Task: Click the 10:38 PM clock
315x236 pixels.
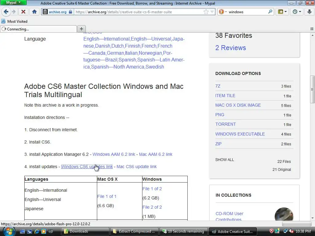Action: 303,231
